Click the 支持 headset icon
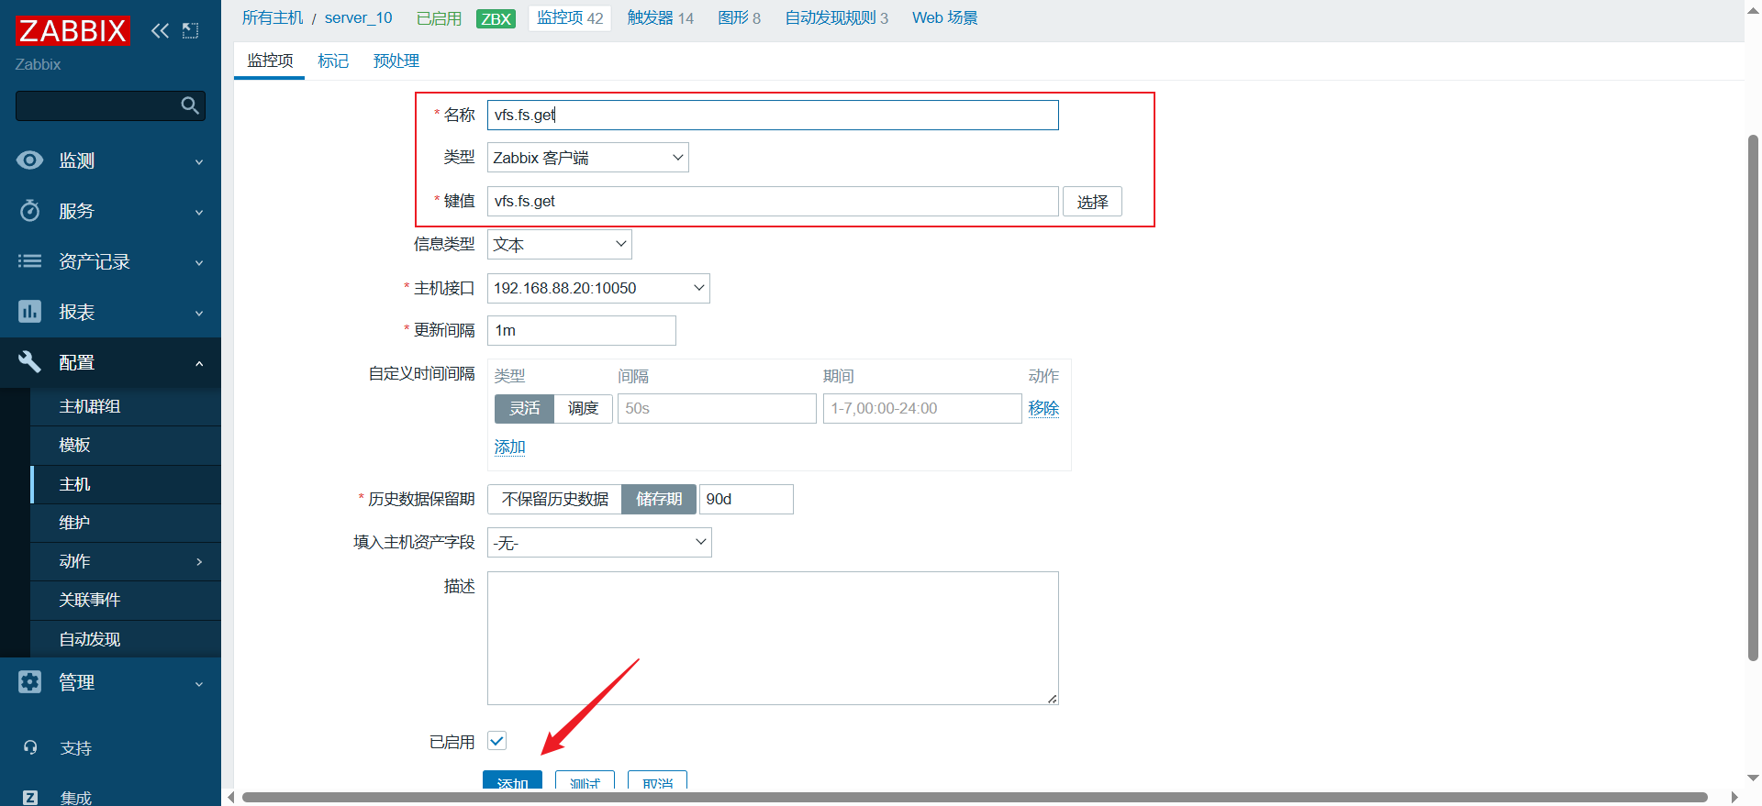 (30, 748)
